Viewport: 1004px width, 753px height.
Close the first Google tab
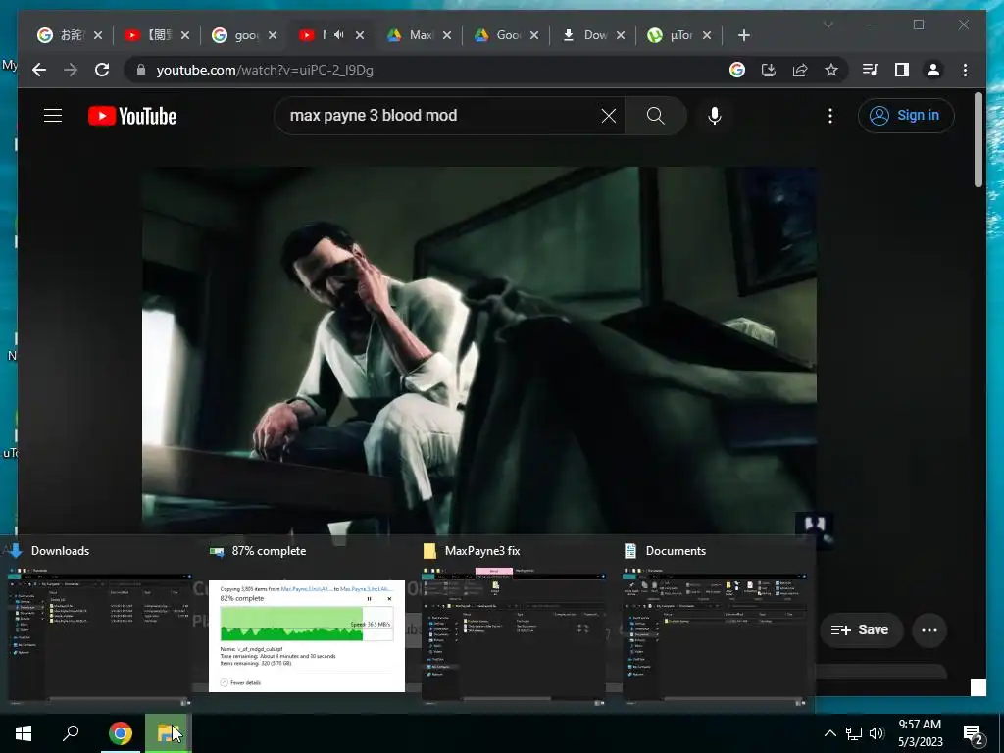(x=98, y=35)
